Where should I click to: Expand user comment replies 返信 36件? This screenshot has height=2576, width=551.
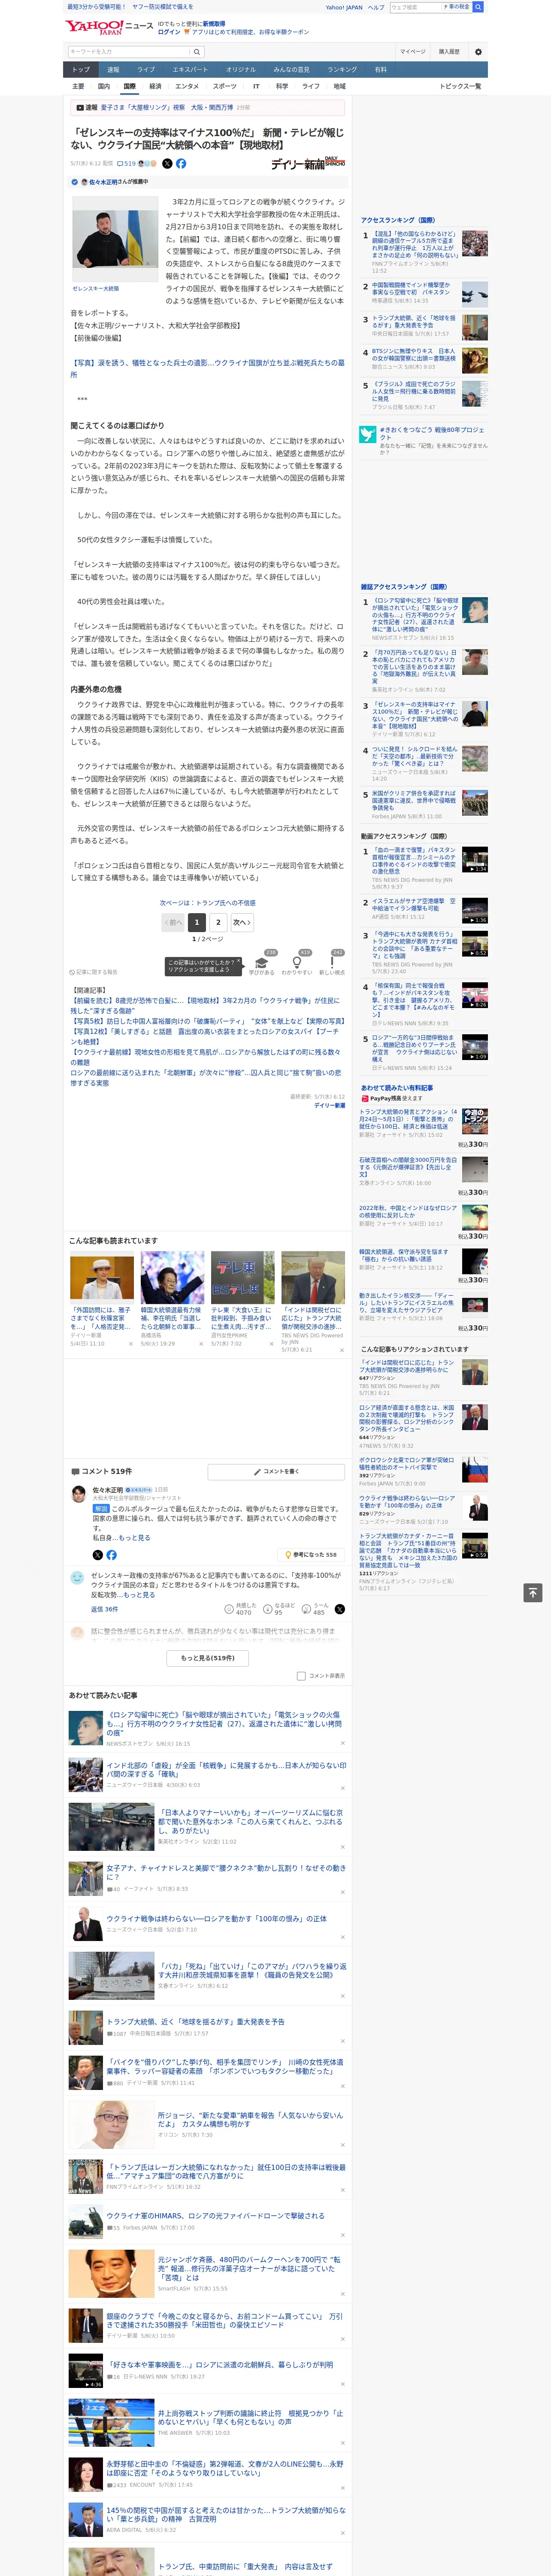(x=104, y=1609)
